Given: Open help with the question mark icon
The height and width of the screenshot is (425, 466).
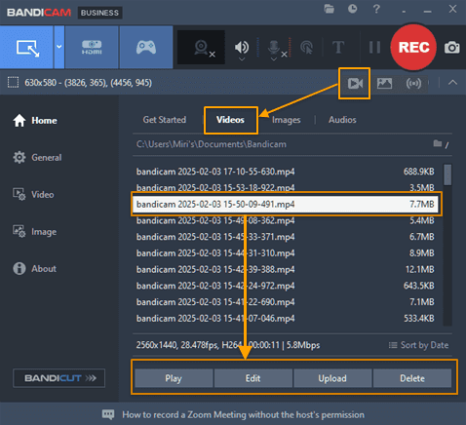Looking at the screenshot, I should click(376, 9).
